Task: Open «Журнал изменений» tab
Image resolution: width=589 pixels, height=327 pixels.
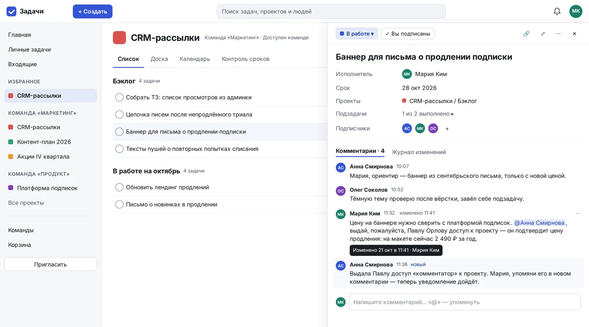Action: (x=419, y=152)
